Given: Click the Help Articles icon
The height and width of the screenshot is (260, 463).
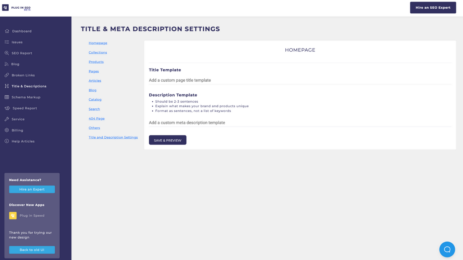Looking at the screenshot, I should [x=6, y=141].
